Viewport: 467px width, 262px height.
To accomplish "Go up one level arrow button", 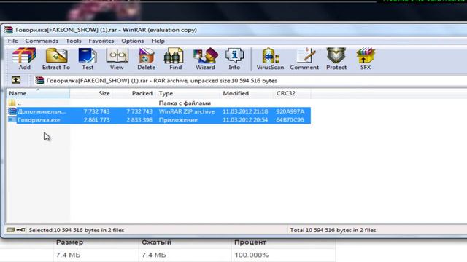I will (16, 80).
